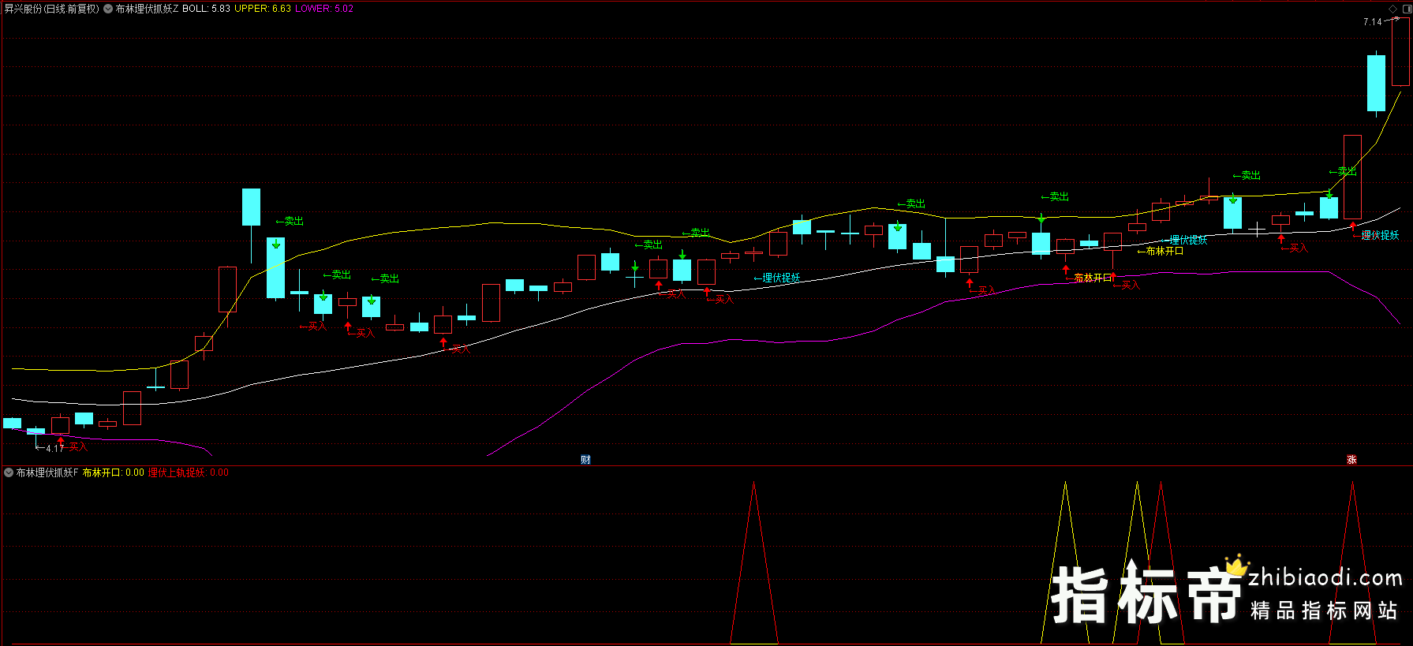
Task: Click the magenta LOWER: 5.02 legend
Action: pyautogui.click(x=324, y=9)
